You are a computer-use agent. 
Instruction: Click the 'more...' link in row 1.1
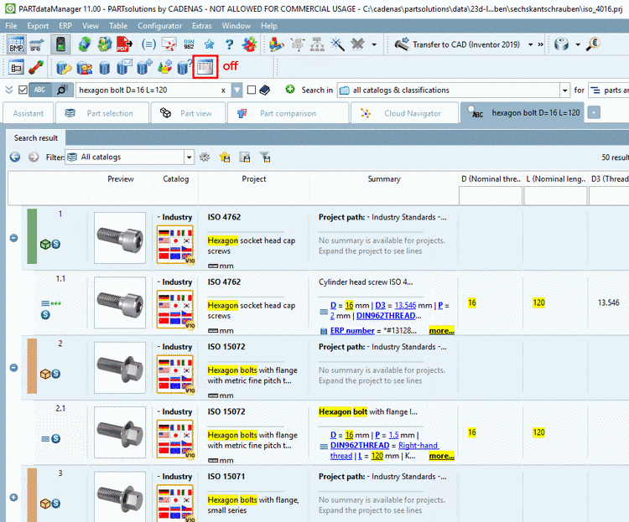(x=441, y=331)
